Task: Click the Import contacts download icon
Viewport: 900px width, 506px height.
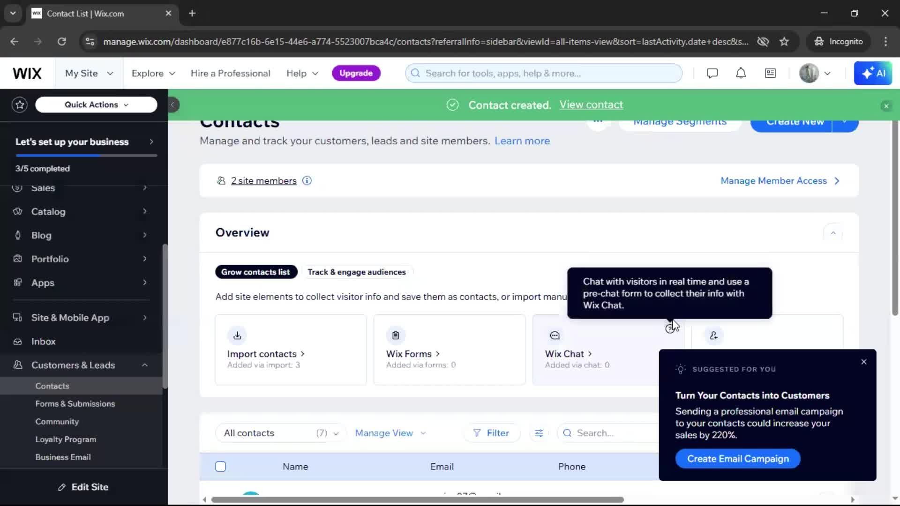Action: click(x=237, y=335)
